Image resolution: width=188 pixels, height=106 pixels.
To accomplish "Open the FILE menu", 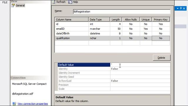I will coord(5,2).
